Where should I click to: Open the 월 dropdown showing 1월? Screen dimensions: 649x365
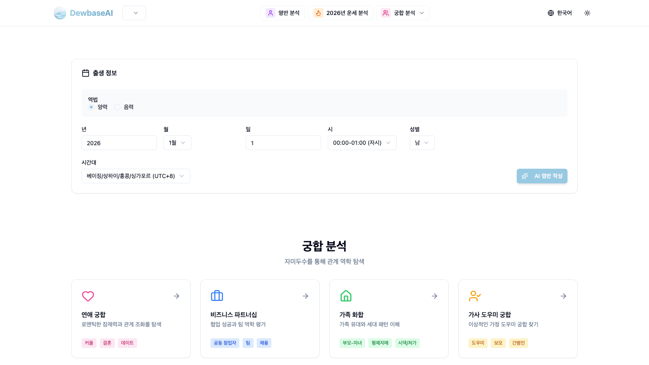(x=177, y=143)
